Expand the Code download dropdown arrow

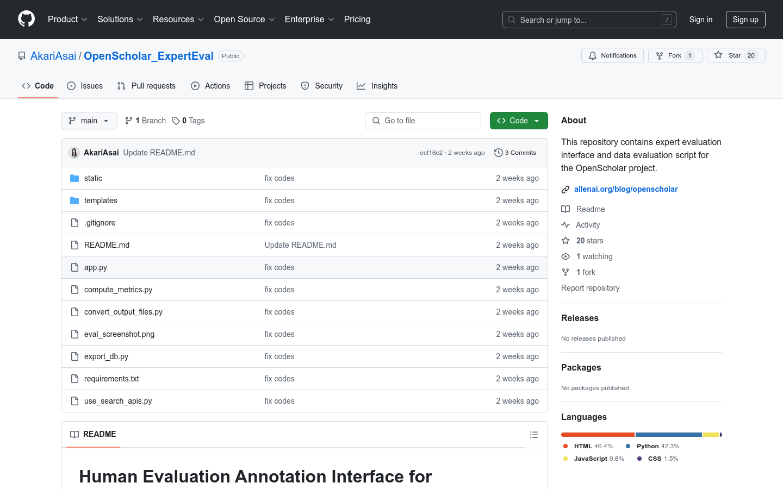537,120
